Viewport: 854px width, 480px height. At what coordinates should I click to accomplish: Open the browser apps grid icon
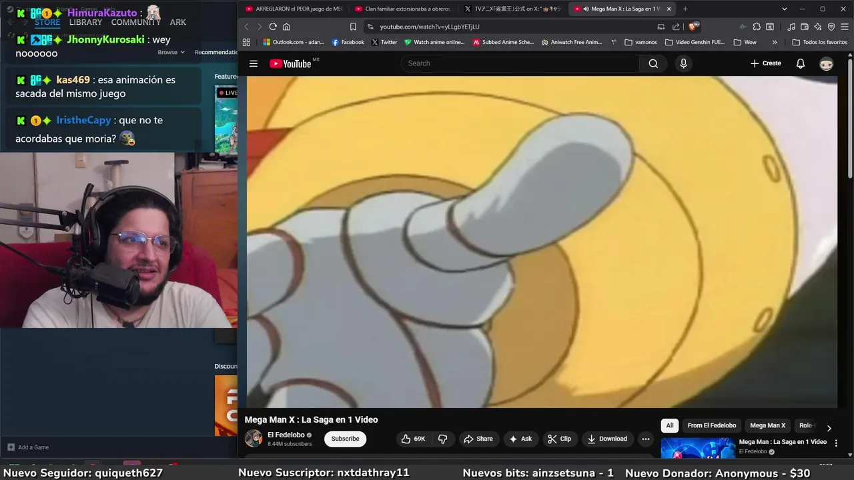pyautogui.click(x=246, y=42)
